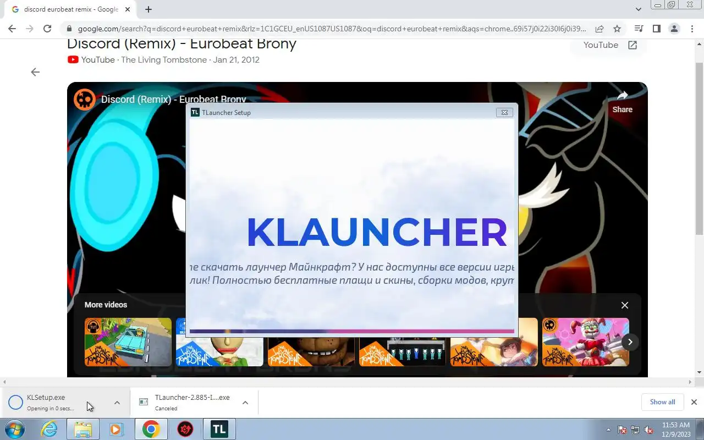Viewport: 704px width, 440px height.
Task: Expand options for the TLauncher-2.885 download
Action: (x=245, y=403)
